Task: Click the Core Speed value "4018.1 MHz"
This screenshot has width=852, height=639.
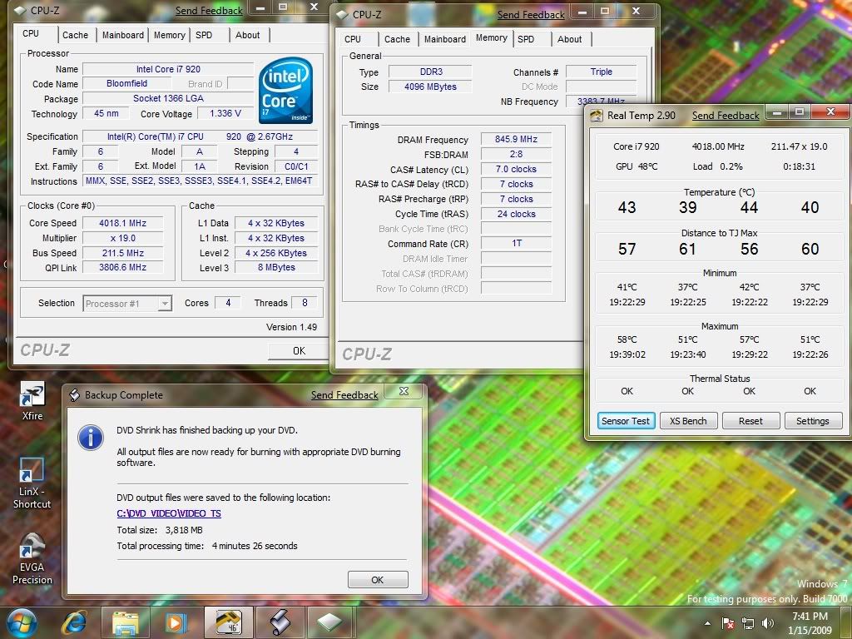Action: tap(123, 223)
